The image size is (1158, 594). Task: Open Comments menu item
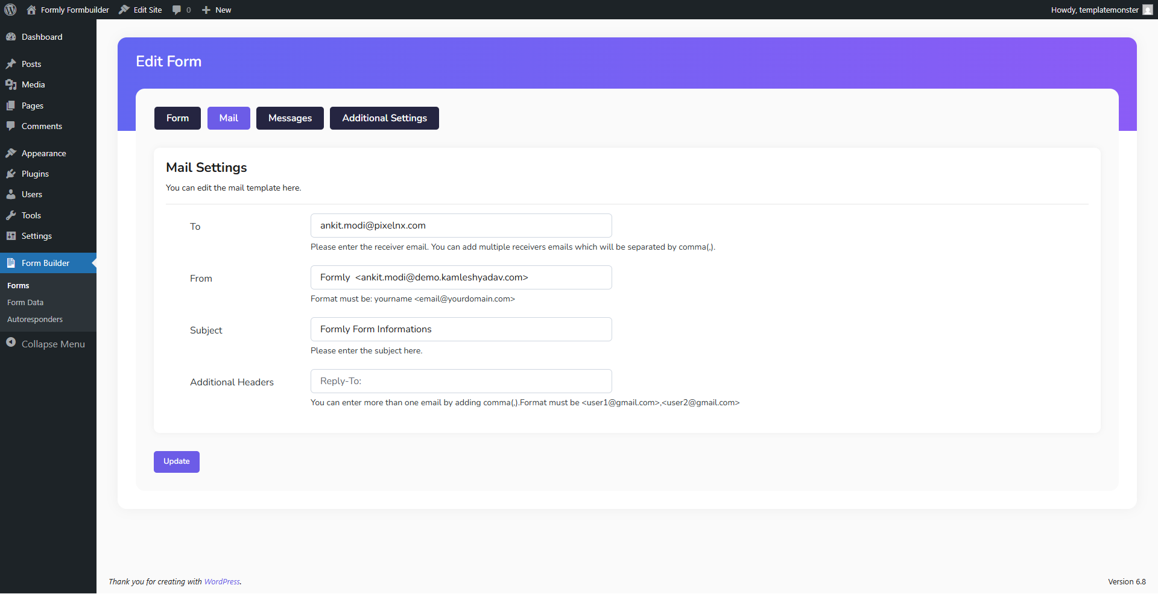pyautogui.click(x=48, y=126)
